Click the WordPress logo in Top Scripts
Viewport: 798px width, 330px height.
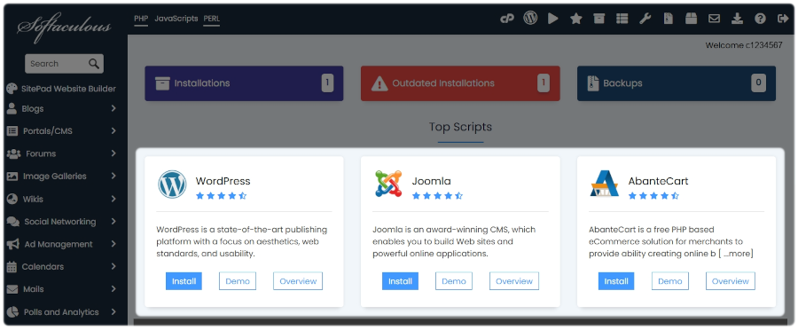172,185
